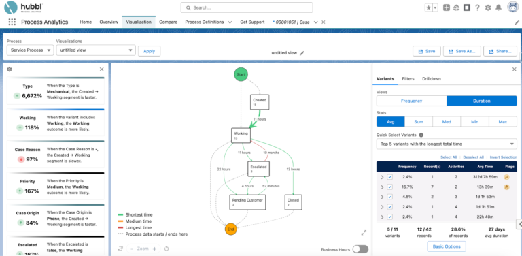Viewport: 522px width, 256px height.
Task: Open the Compare tab
Action: coord(168,22)
